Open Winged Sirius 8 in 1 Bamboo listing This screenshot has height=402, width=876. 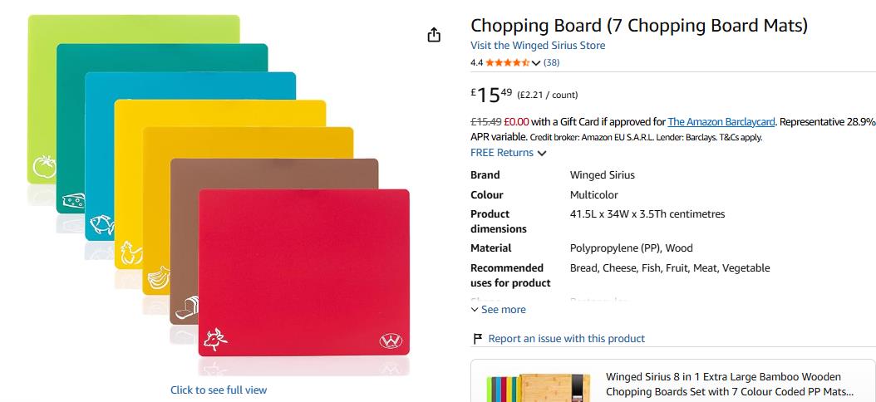pos(730,384)
